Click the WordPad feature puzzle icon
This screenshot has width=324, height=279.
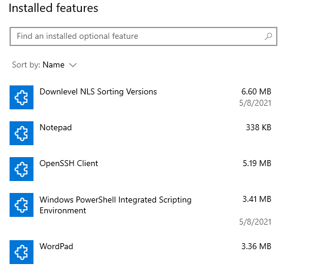(x=22, y=252)
